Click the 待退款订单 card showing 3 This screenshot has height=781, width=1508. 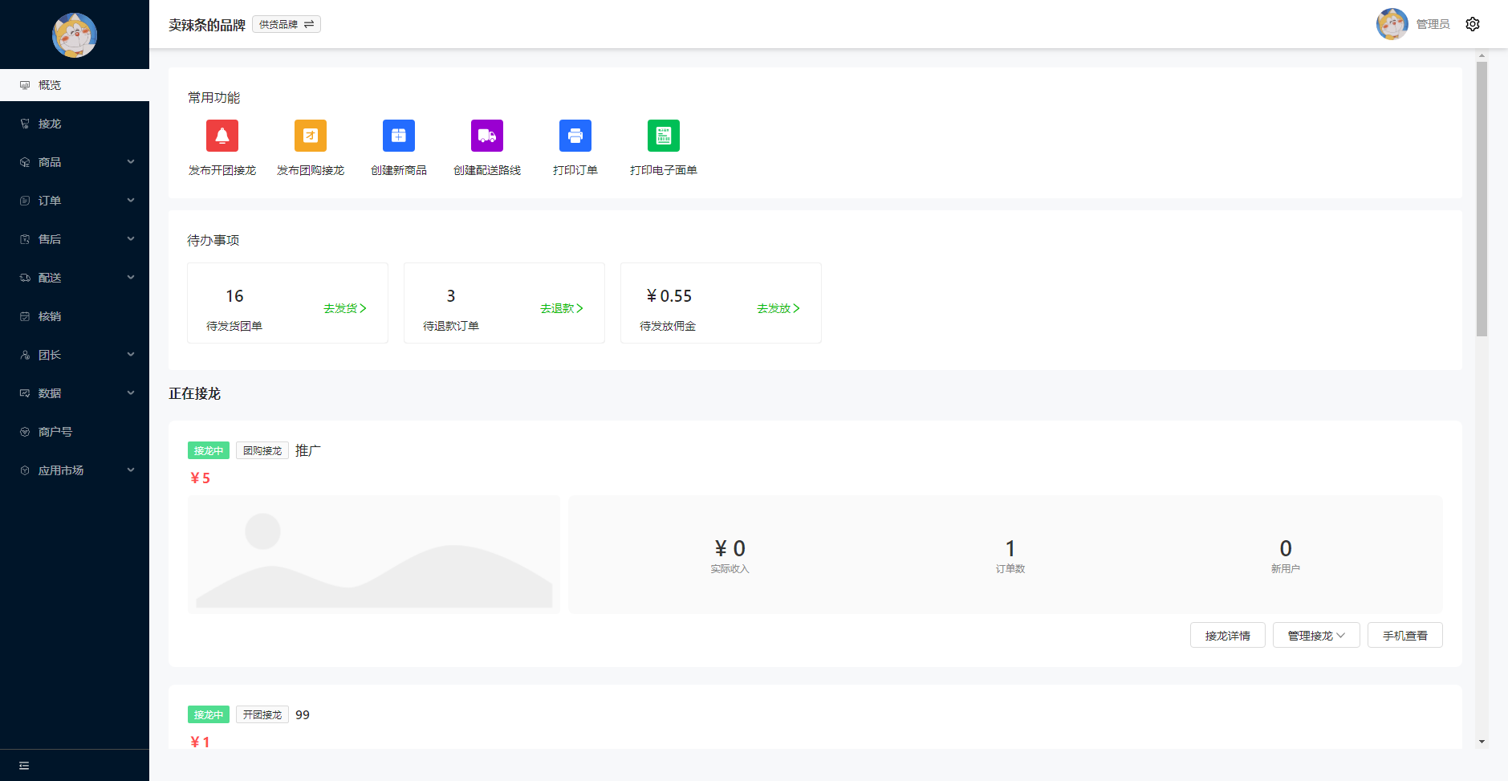(504, 303)
